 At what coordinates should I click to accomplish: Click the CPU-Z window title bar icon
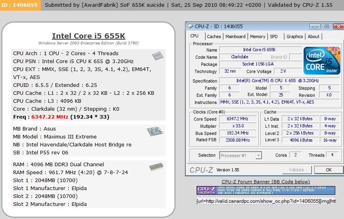(190, 26)
